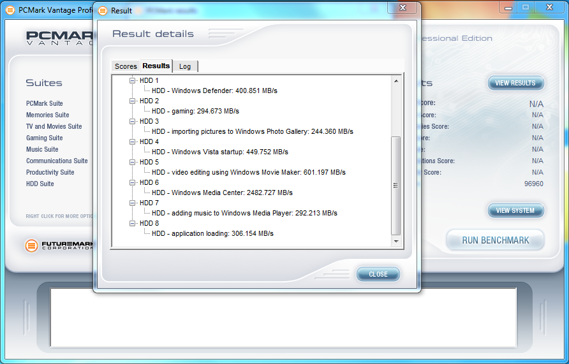Click the CLOSE button in Result dialog
Image resolution: width=569 pixels, height=364 pixels.
point(378,274)
